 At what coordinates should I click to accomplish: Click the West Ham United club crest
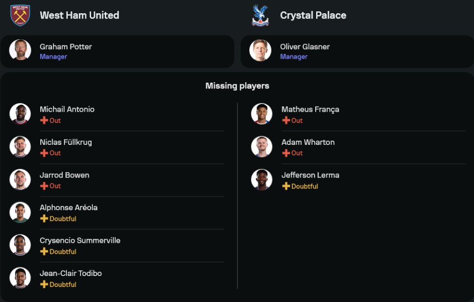(20, 16)
